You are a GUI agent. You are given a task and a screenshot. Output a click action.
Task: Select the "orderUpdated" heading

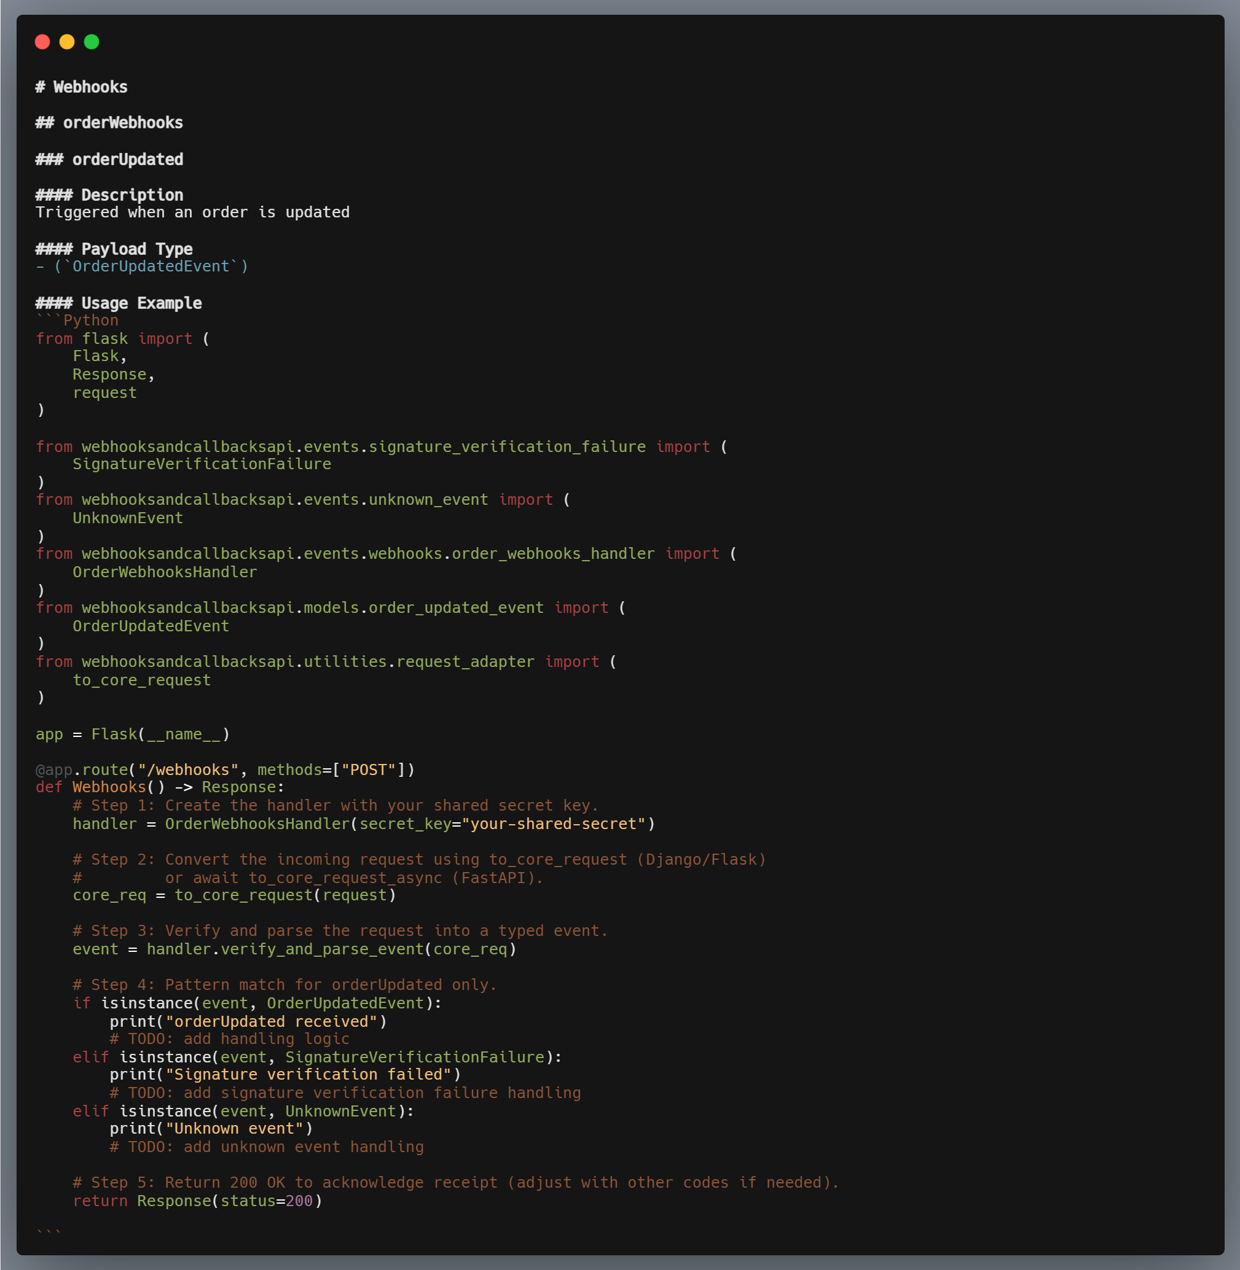click(109, 159)
